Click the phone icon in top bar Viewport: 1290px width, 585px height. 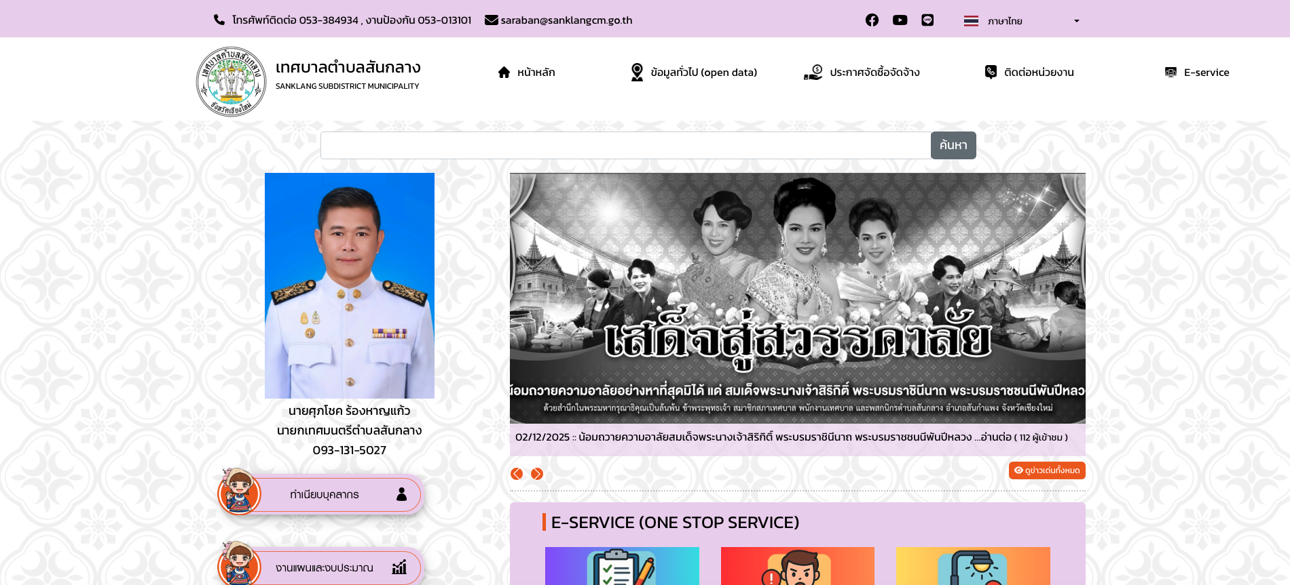coord(219,20)
